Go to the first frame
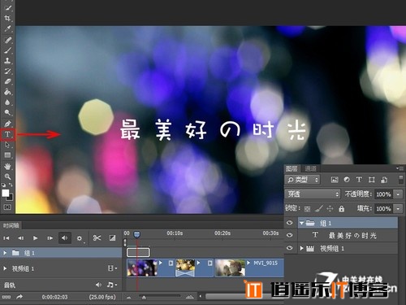Image resolution: width=406 pixels, height=305 pixels. [6, 238]
